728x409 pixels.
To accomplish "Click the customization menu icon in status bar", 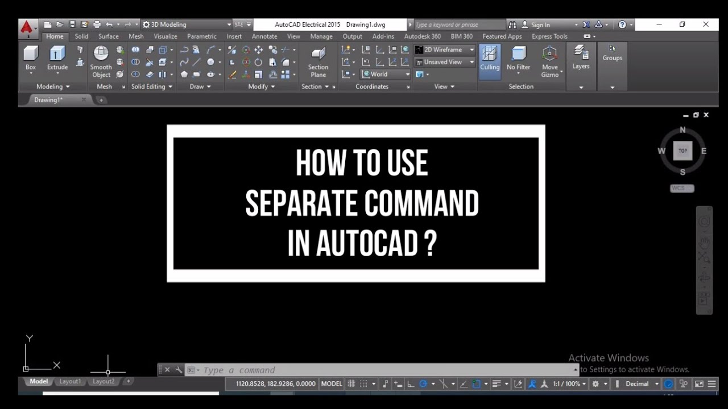I will [712, 384].
